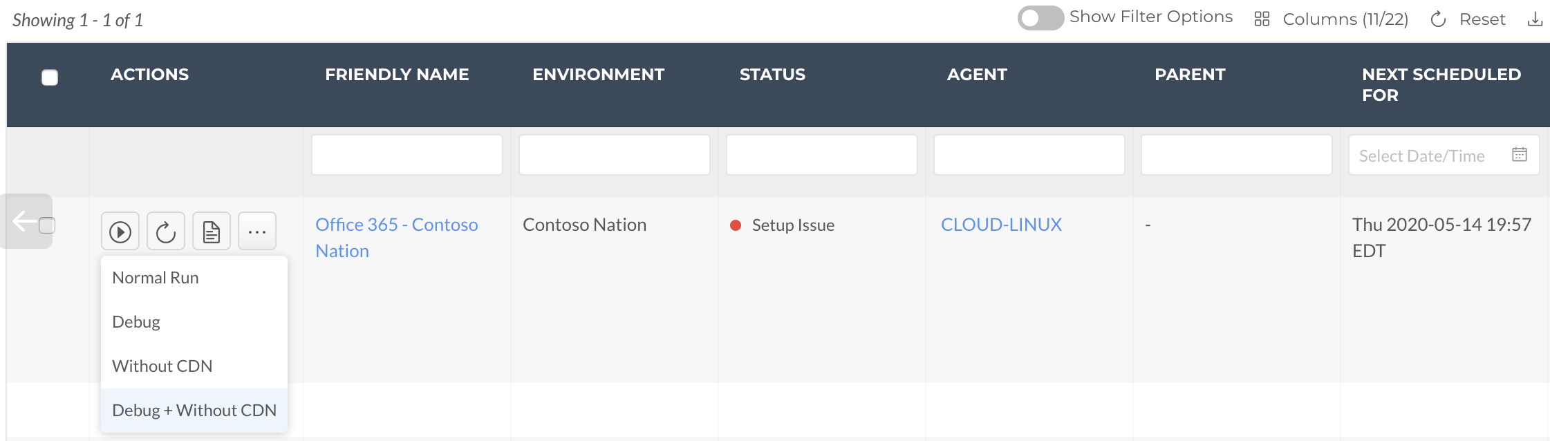
Task: Click the Reset text button
Action: point(1482,19)
